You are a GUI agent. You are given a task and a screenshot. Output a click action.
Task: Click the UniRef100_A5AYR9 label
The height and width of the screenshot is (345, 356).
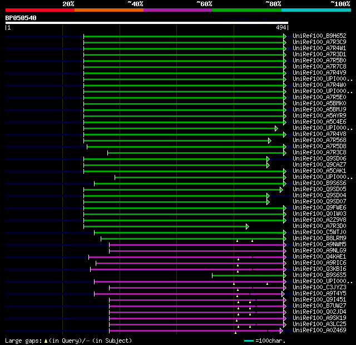319,116
